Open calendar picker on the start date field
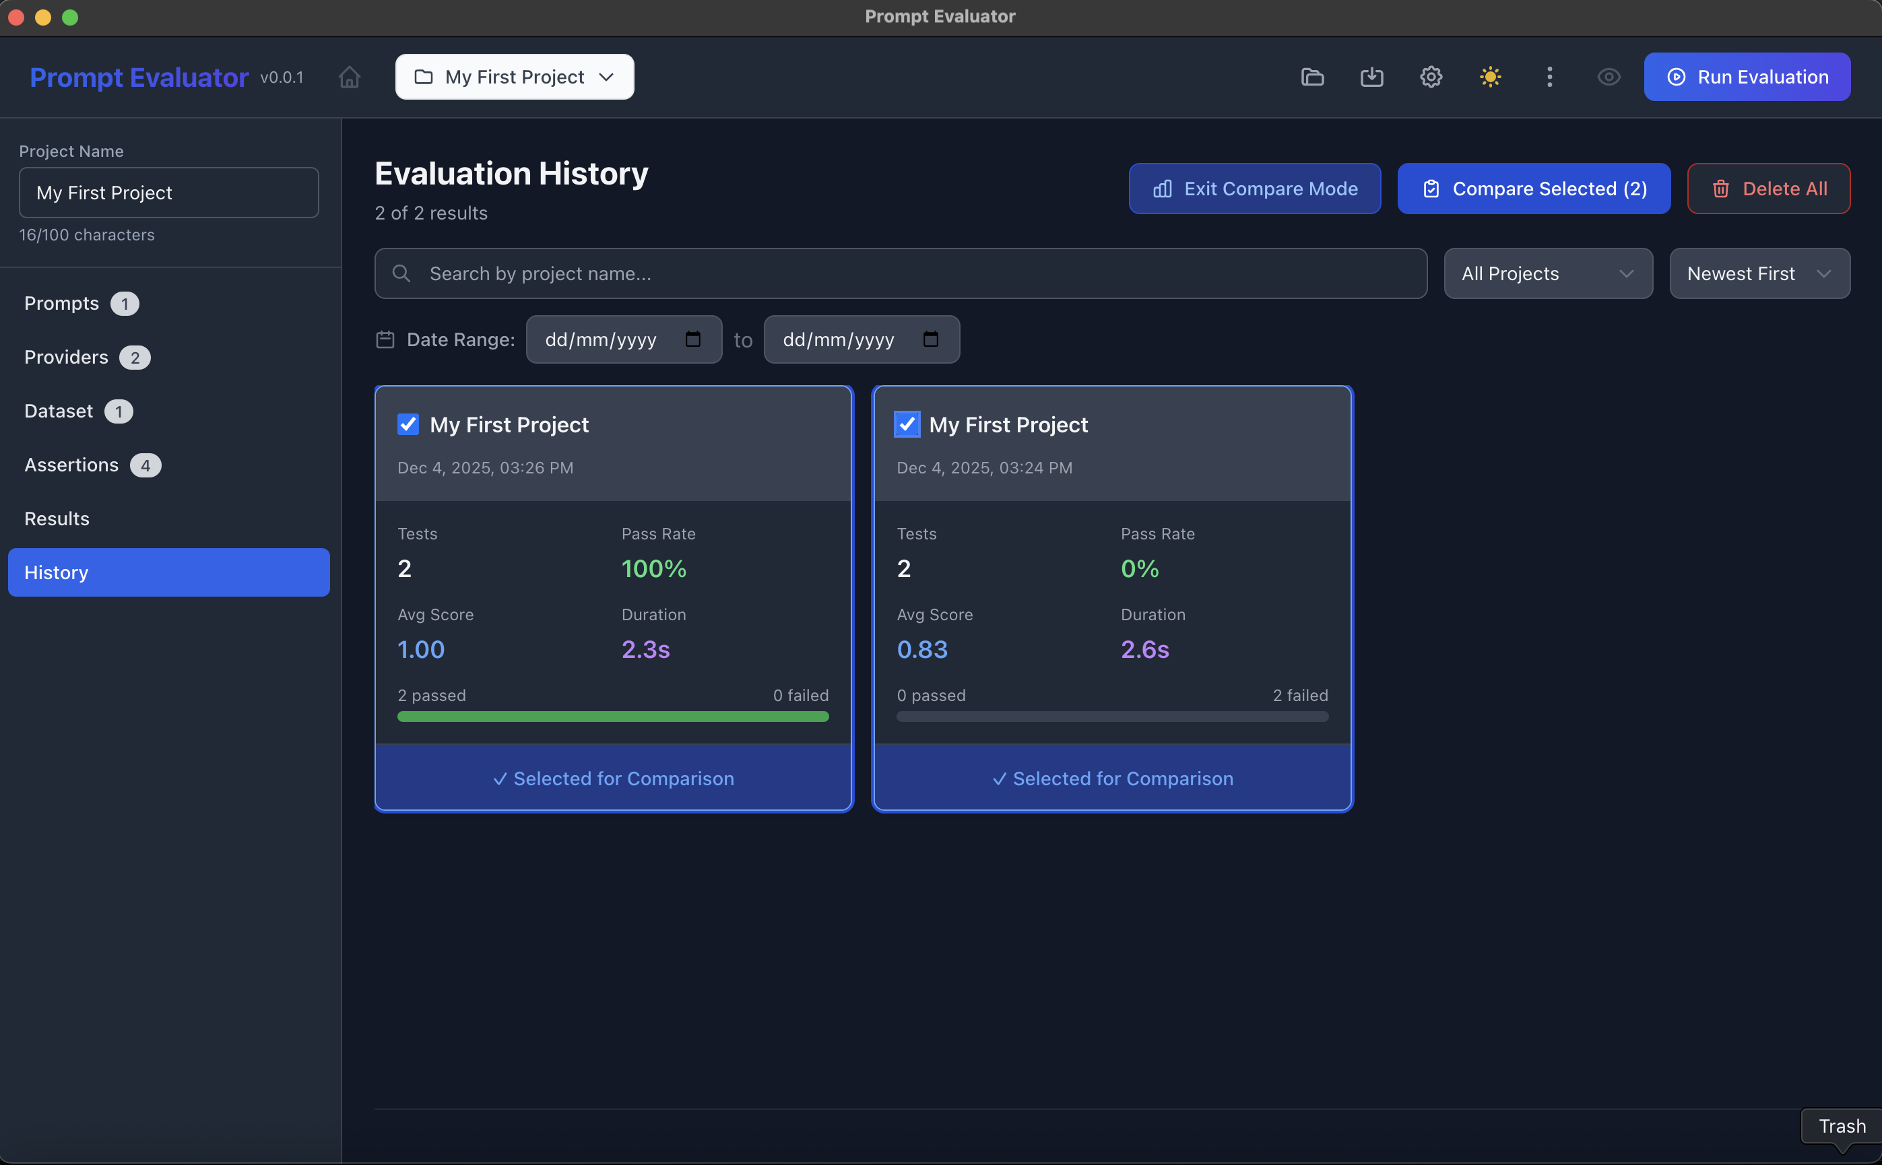The width and height of the screenshot is (1882, 1165). (x=693, y=339)
